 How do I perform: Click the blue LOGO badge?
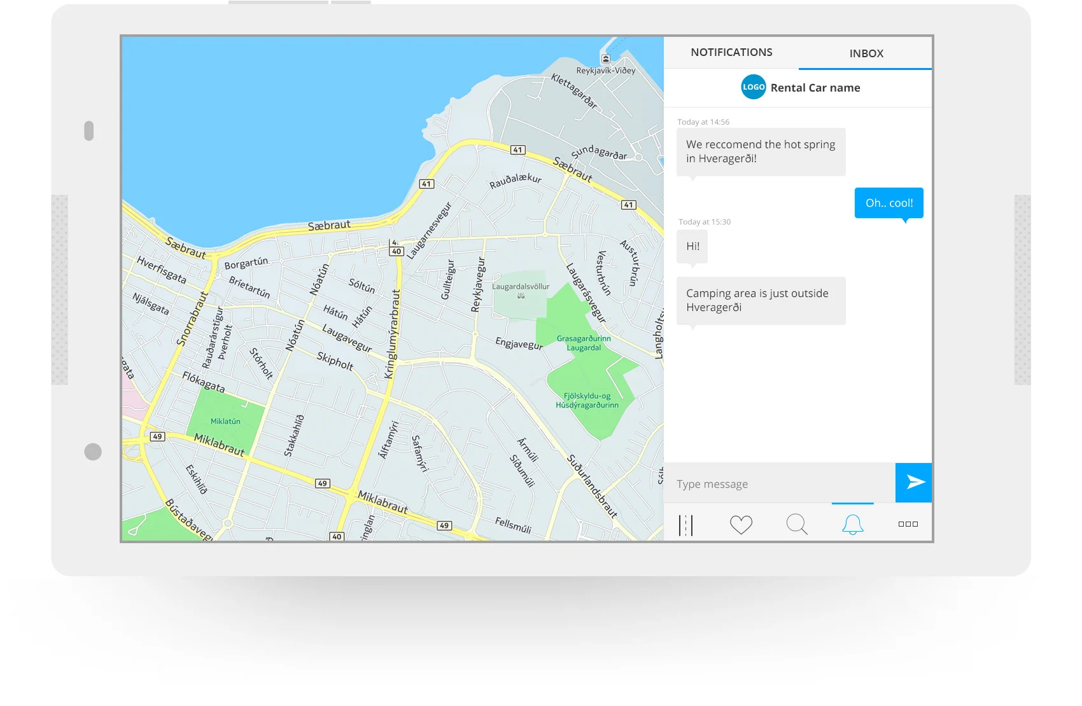pos(754,87)
